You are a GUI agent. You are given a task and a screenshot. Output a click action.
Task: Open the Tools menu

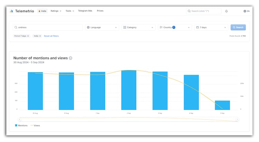[70, 11]
